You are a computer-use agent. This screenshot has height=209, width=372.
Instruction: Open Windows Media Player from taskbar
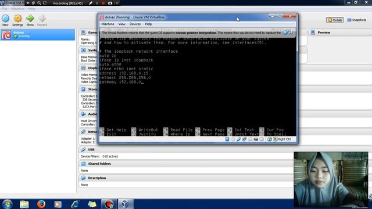point(58,204)
